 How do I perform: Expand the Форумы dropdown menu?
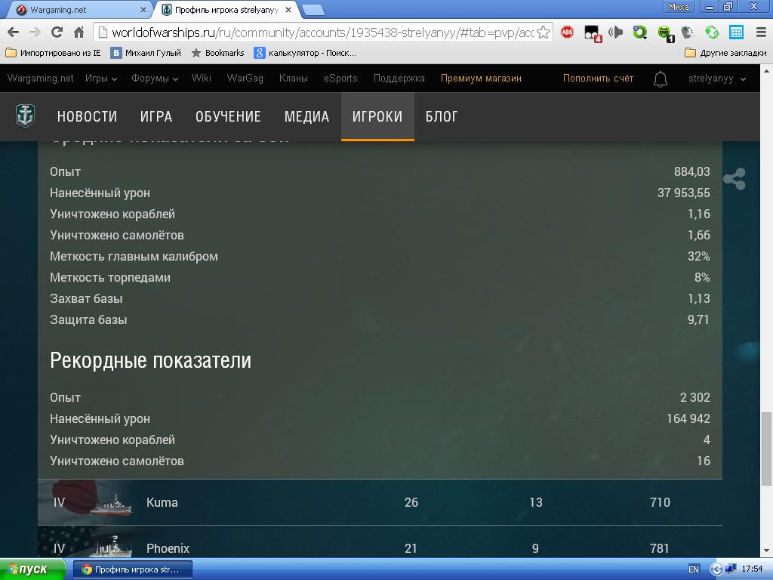[155, 79]
